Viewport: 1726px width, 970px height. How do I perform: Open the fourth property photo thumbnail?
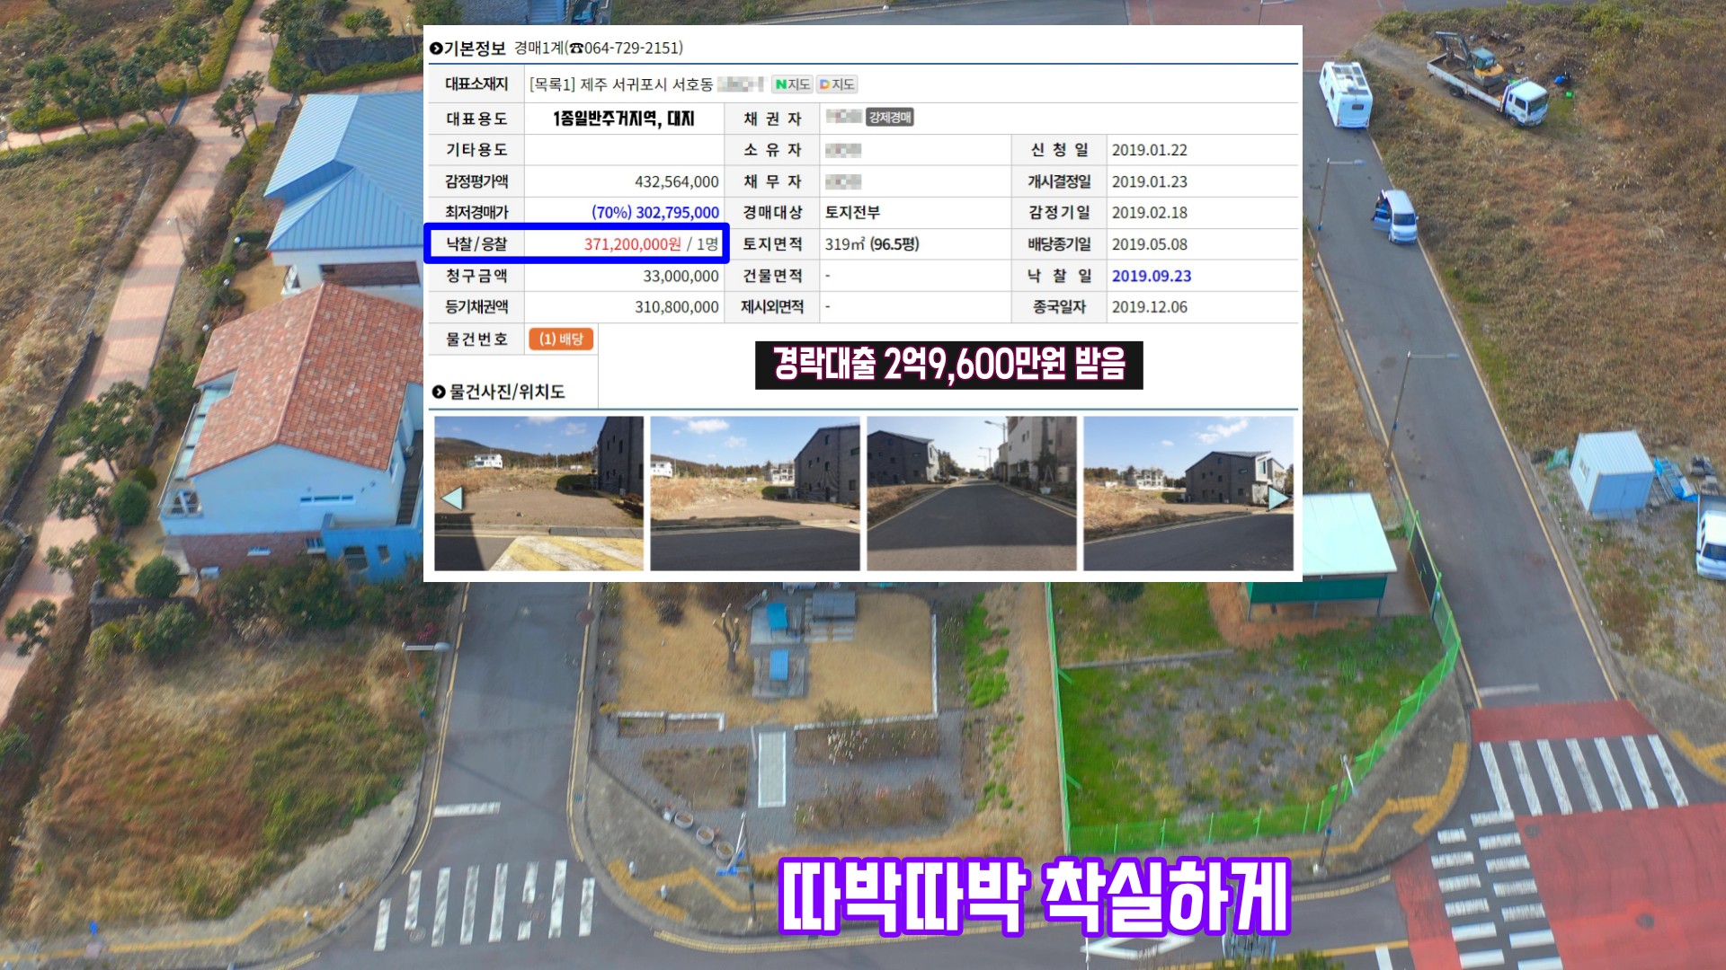pos(1187,493)
